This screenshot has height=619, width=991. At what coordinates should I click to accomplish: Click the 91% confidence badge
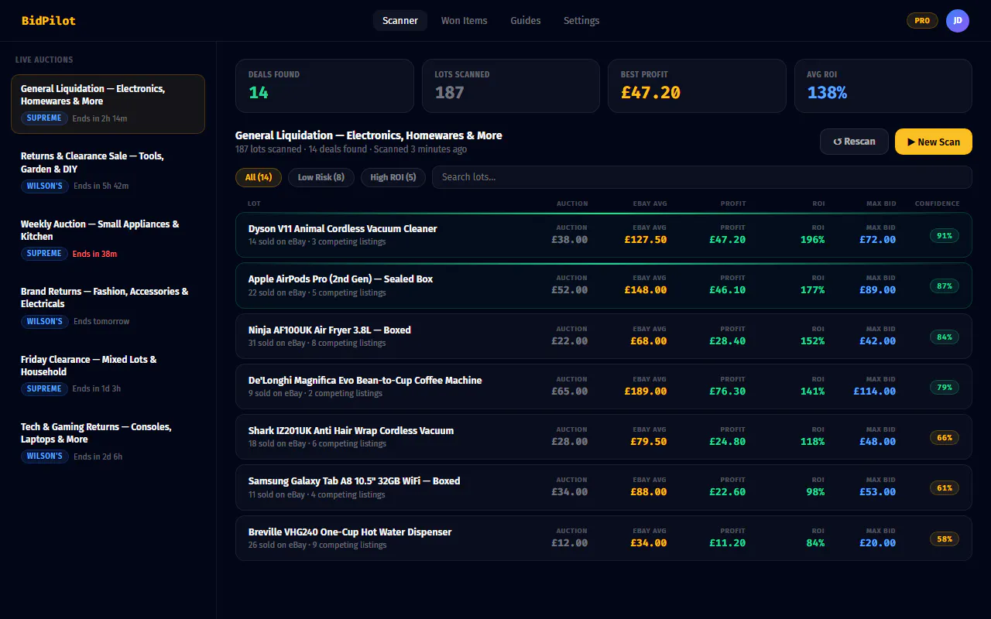[945, 235]
